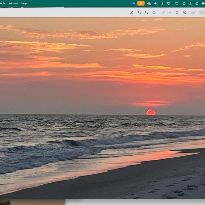Viewport: 205px width, 205px height.
Task: Open the screen mirroring display menu
Action: point(169,4)
